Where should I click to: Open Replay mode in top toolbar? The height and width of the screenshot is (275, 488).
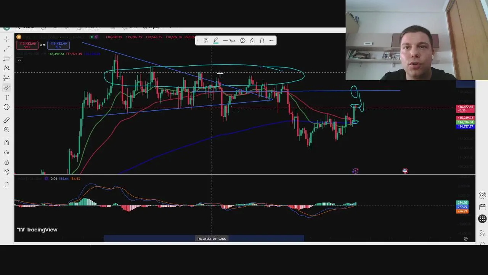[x=151, y=27]
